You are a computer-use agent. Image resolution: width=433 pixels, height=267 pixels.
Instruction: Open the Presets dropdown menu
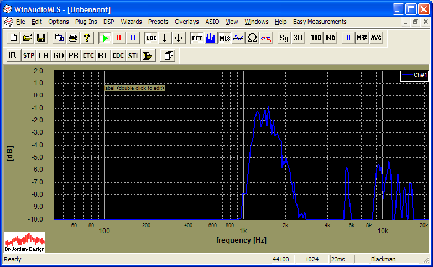point(158,22)
